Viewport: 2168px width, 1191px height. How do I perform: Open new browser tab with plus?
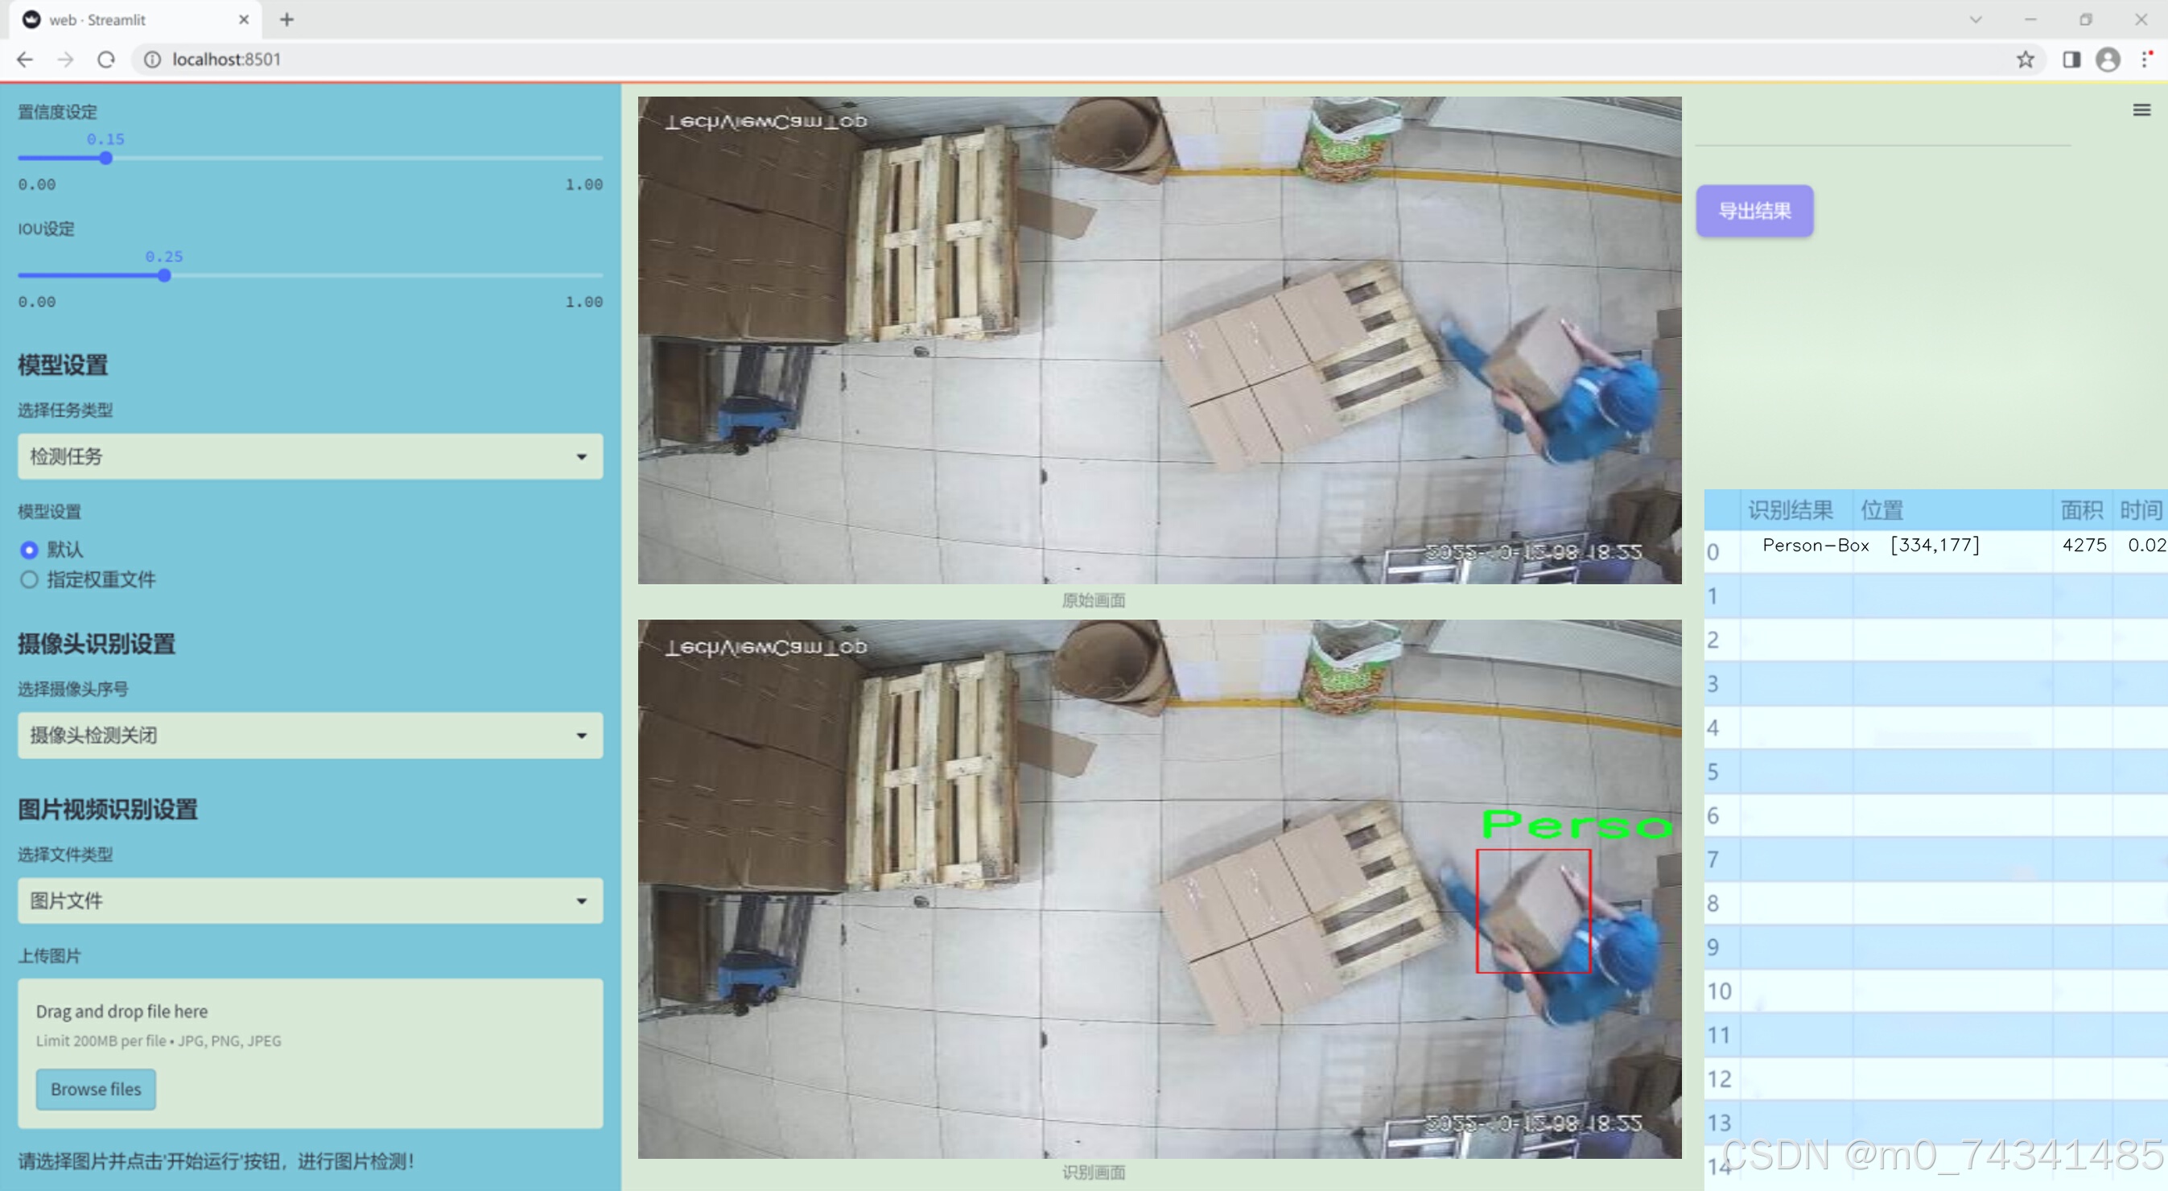[287, 19]
